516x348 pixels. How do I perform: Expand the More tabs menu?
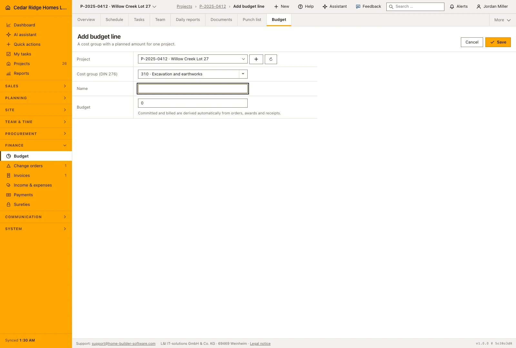coord(502,20)
